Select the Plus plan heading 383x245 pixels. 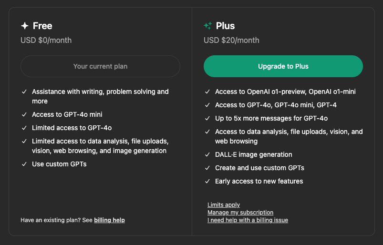tap(225, 26)
